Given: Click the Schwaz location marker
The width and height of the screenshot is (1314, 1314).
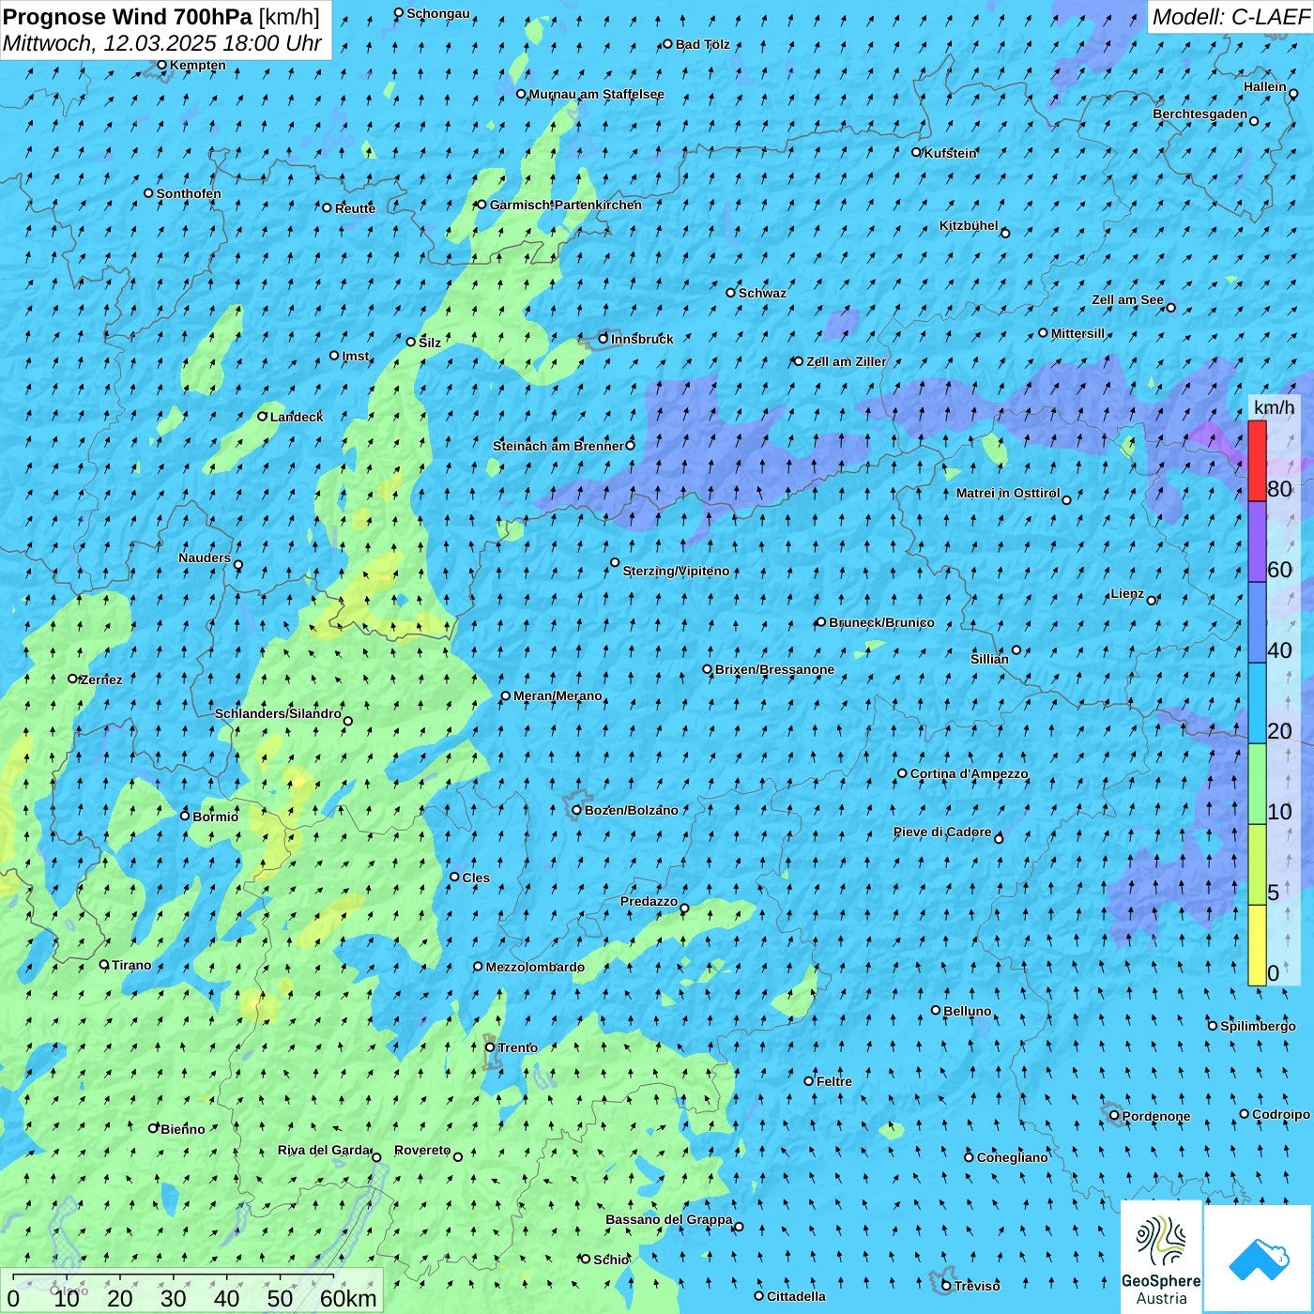Looking at the screenshot, I should click(x=731, y=293).
